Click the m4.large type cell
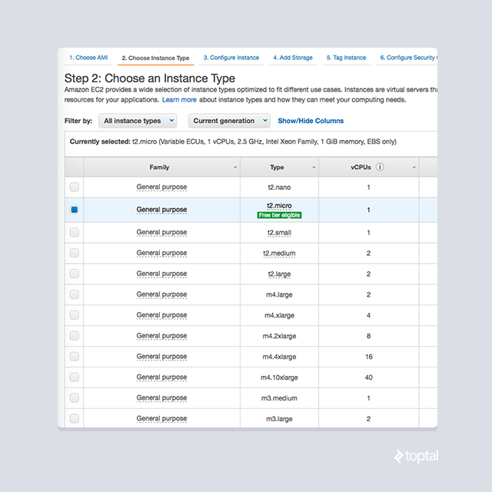 [279, 294]
